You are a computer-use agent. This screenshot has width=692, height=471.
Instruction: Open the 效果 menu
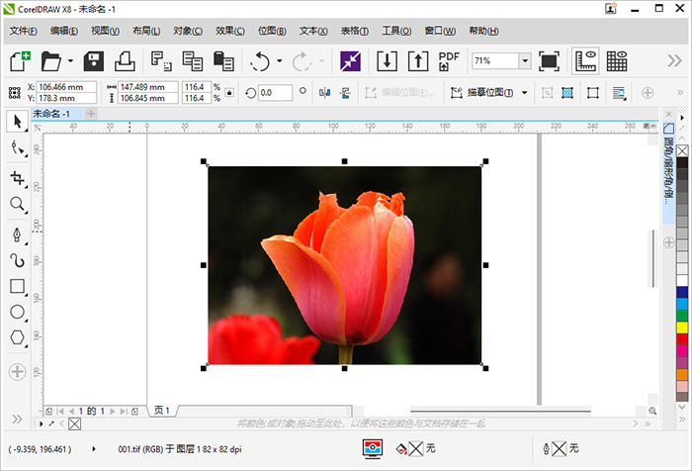(x=230, y=32)
